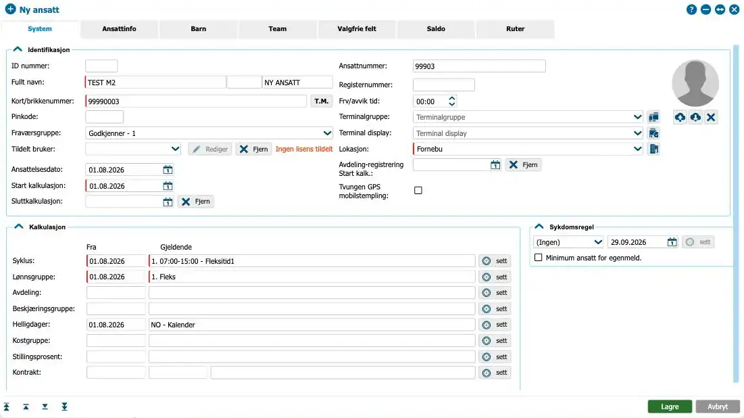744x418 pixels.
Task: Jump to last record arrow icon
Action: click(64, 407)
